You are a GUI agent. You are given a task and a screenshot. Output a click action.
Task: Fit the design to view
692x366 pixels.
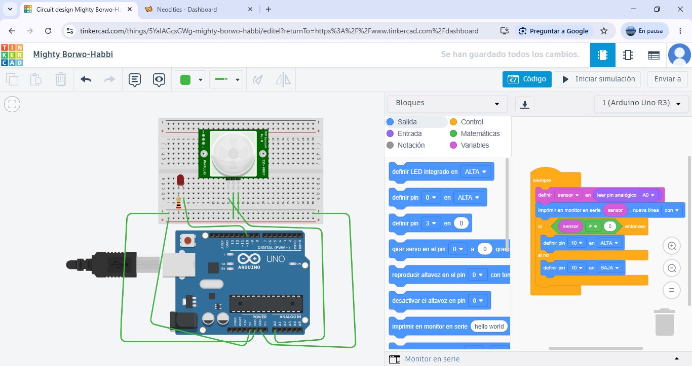[x=12, y=105]
